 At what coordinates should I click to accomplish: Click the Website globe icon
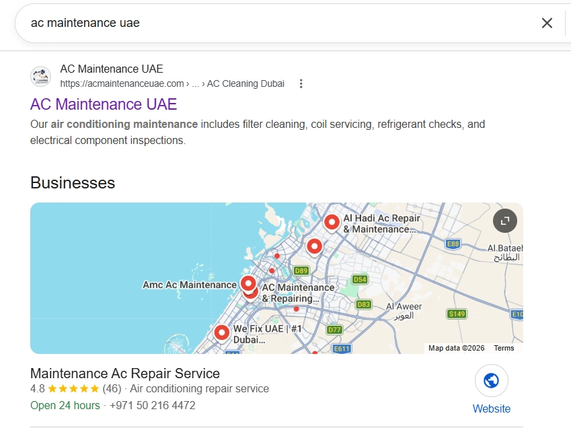(x=491, y=381)
